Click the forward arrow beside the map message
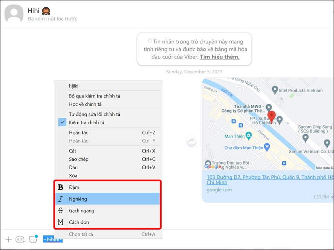334x250 pixels. (191, 140)
